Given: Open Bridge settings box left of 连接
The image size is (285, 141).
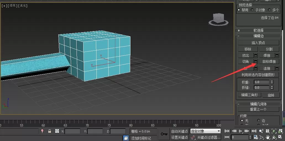Looking at the screenshot, I should (x=256, y=68).
